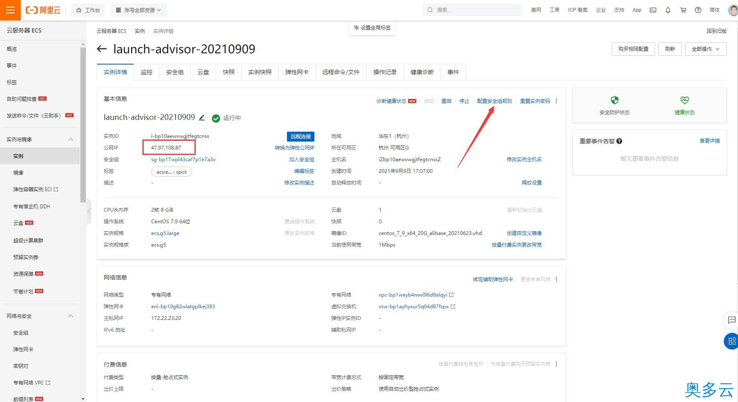
Task: Click the acs:e... : spot tag chip
Action: click(171, 172)
